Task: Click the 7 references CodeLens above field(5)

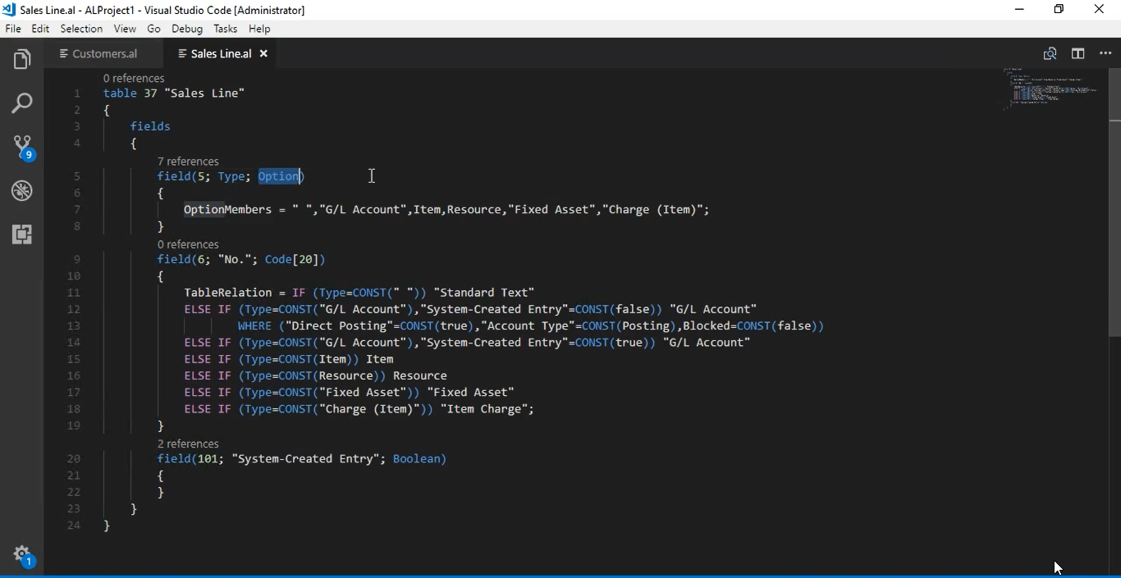Action: (x=188, y=161)
